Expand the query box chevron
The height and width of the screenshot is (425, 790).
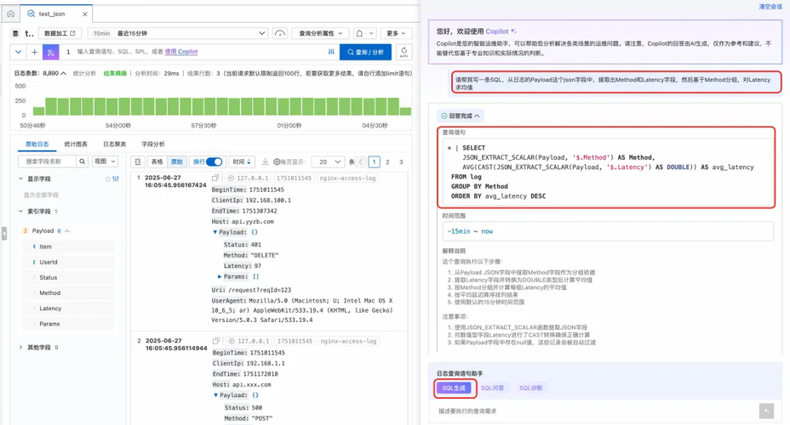(18, 52)
